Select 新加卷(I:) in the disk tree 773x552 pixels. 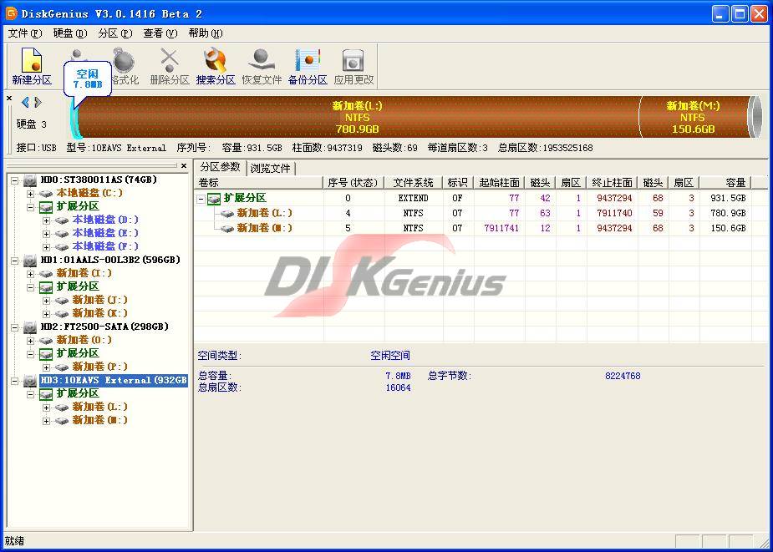[84, 274]
